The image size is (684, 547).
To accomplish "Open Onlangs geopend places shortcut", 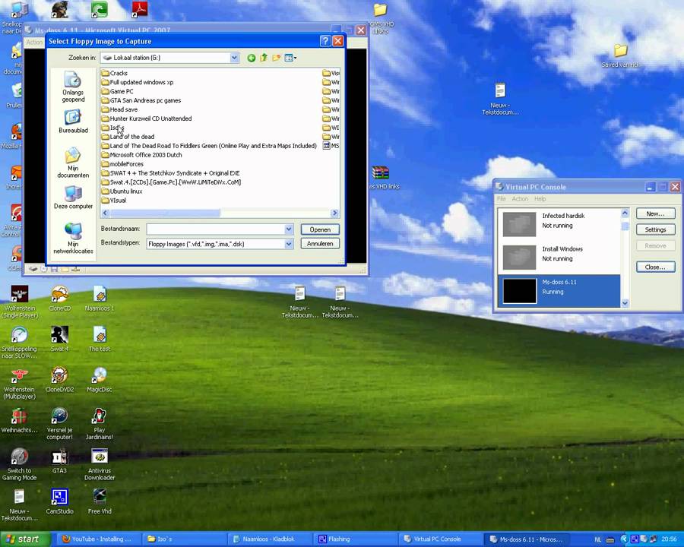I will point(73,87).
